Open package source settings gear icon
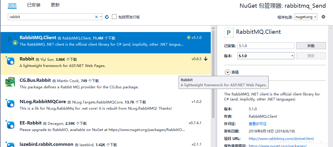Screen dimensions: 333x147 click(x=323, y=17)
